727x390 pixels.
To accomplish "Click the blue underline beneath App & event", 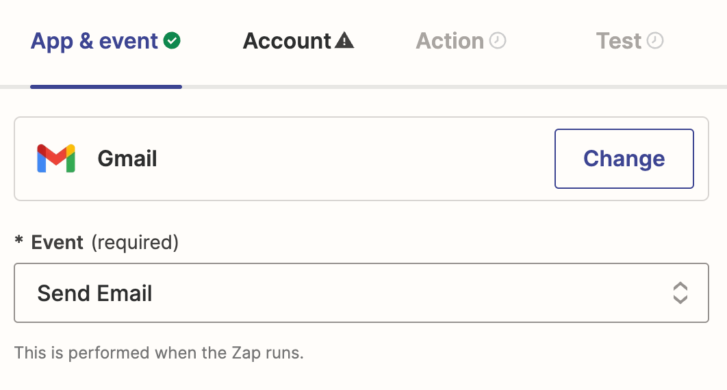I will [106, 87].
